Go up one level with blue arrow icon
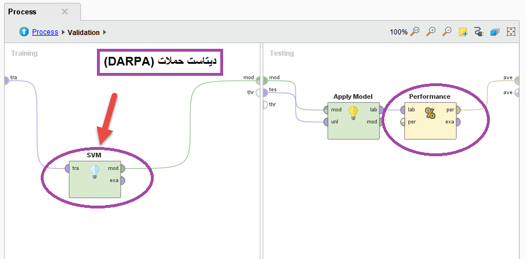The height and width of the screenshot is (259, 526). [x=24, y=32]
